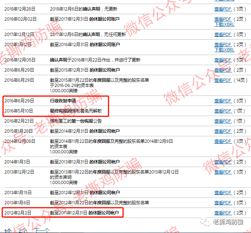Open 查看PDF for 行政恢复申请 row
Viewport: 251px width, 233px height.
tap(223, 101)
